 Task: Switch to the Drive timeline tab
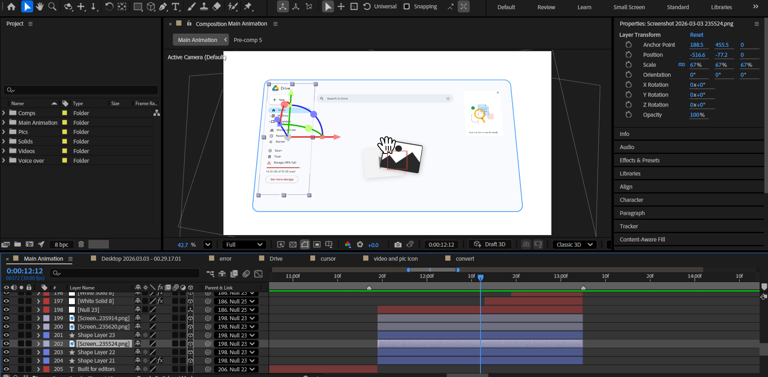[x=276, y=259]
